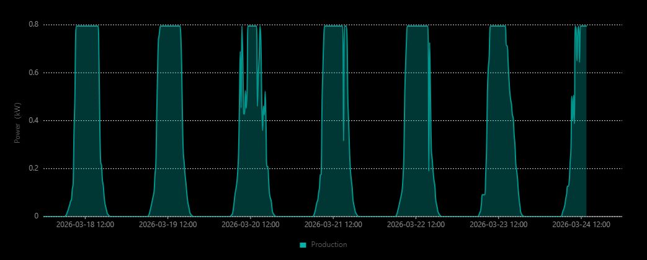The width and height of the screenshot is (647, 260).
Task: Click the sharp dip bottom on March 21
Action: (344, 140)
